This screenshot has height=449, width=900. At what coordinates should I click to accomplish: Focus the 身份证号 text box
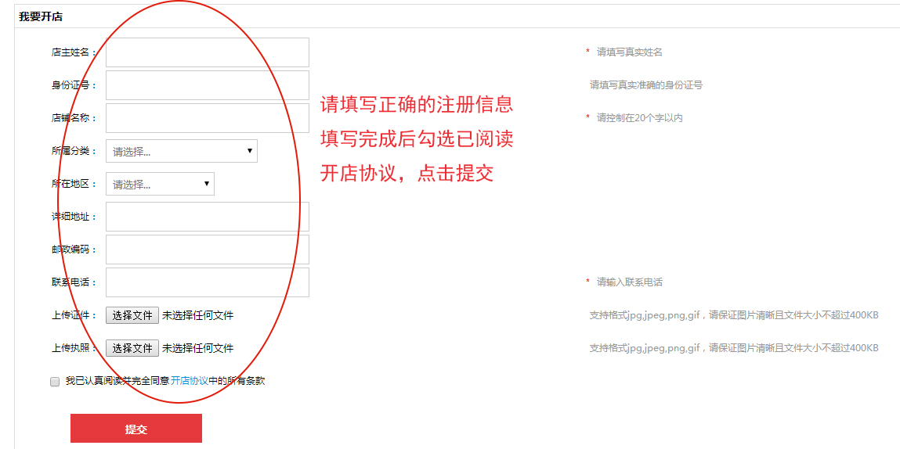(208, 85)
